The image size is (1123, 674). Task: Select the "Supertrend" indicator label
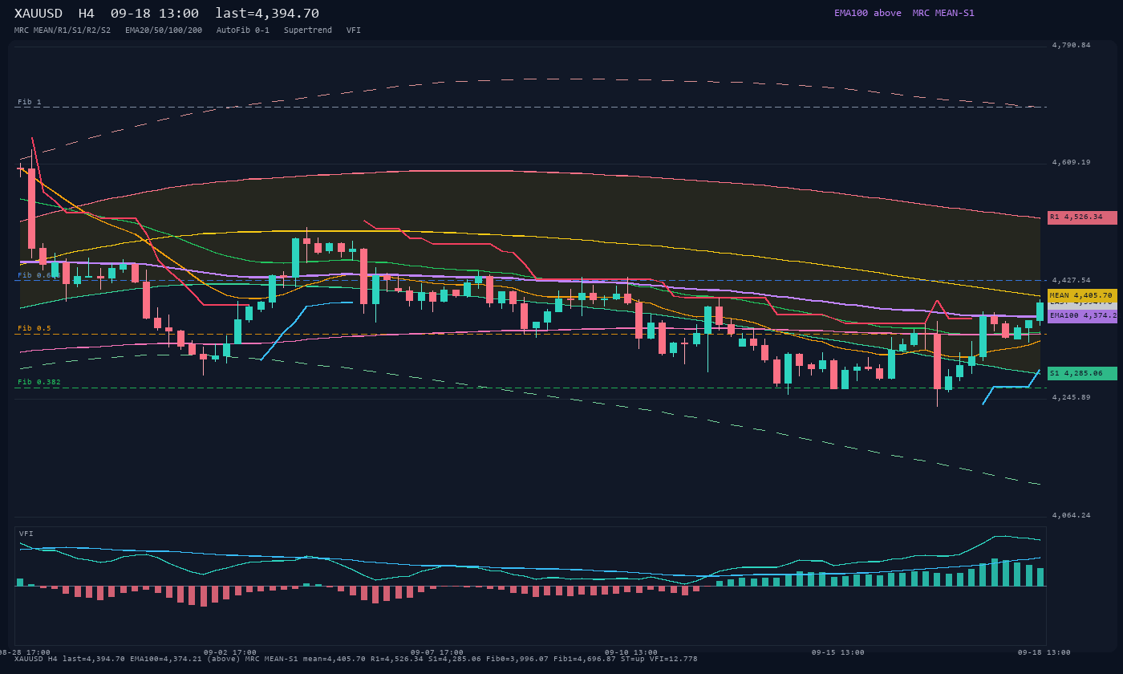click(308, 30)
